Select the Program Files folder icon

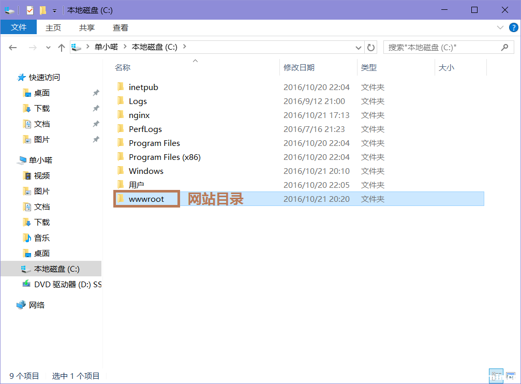click(x=120, y=143)
